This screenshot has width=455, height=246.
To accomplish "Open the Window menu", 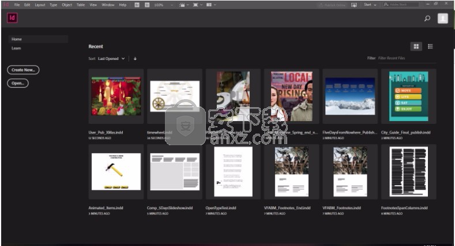I will coord(108,5).
